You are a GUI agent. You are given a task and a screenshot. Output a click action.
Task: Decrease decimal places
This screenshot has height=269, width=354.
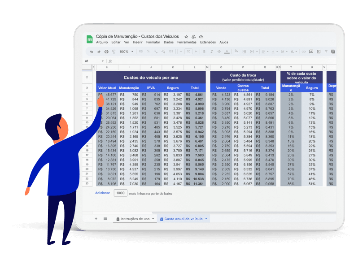[x=156, y=52]
